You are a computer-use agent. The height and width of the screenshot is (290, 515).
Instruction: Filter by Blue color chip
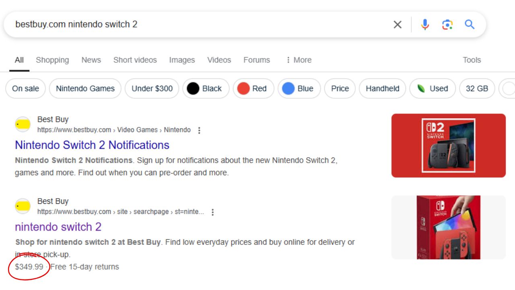tap(299, 89)
